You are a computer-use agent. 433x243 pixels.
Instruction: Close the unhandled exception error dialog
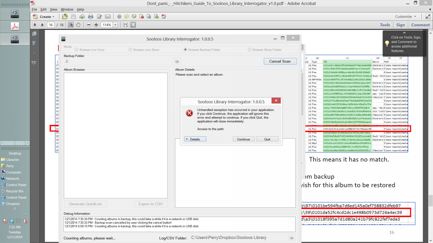coord(276,101)
